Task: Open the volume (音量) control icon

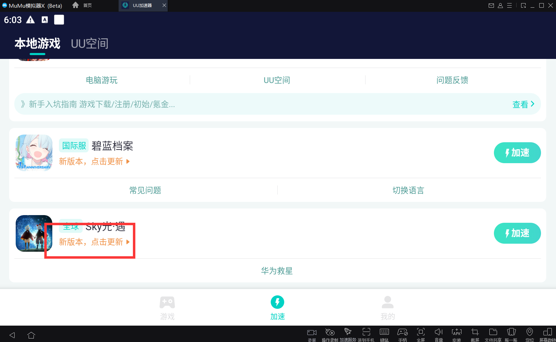Action: [x=439, y=332]
